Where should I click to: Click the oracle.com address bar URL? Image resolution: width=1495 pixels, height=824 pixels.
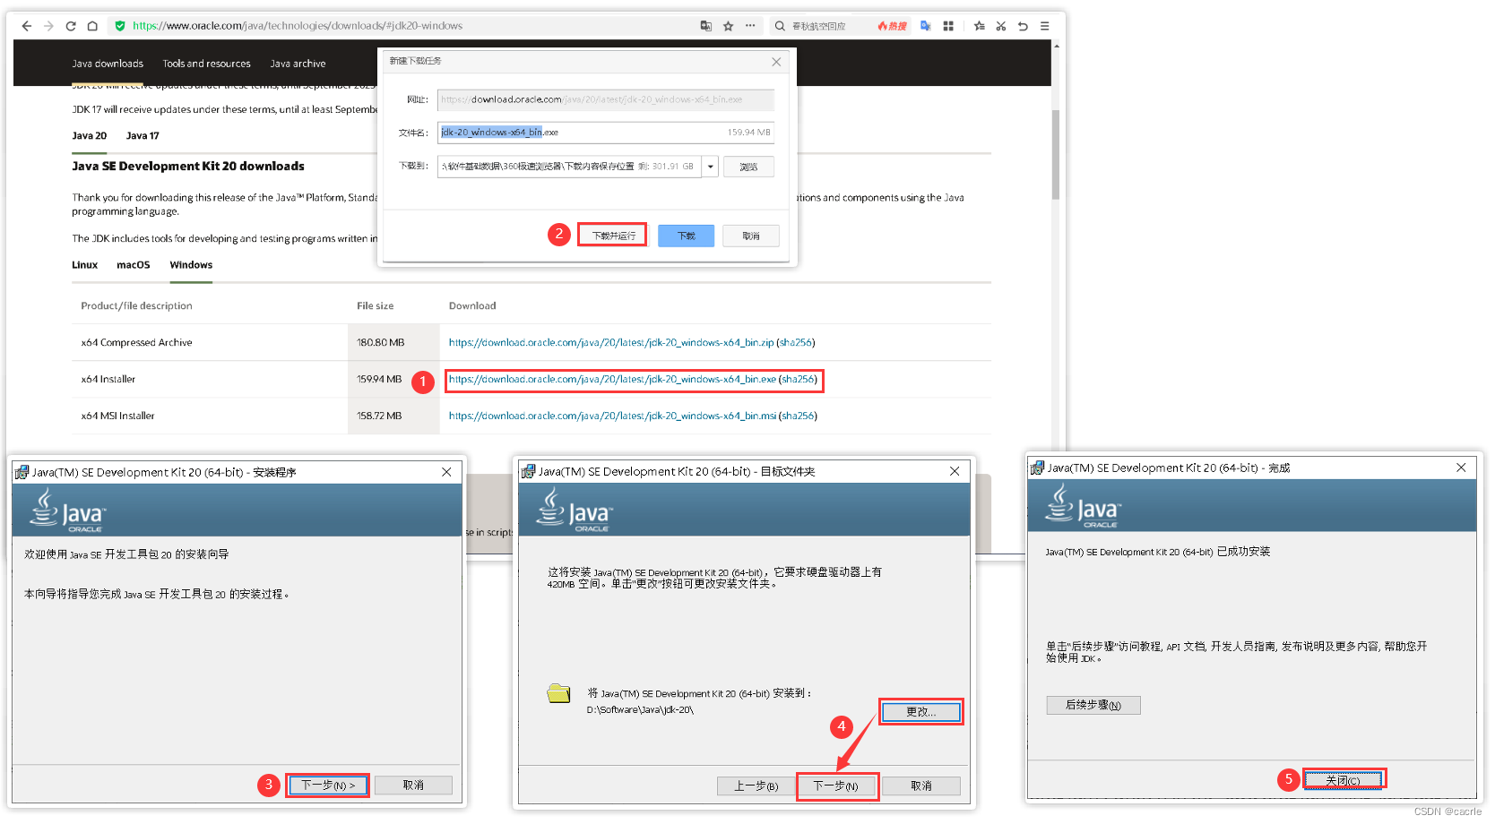[x=298, y=26]
